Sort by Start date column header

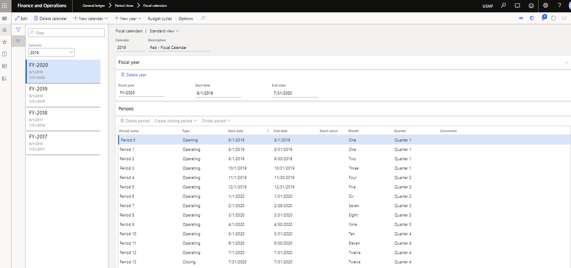tap(236, 131)
